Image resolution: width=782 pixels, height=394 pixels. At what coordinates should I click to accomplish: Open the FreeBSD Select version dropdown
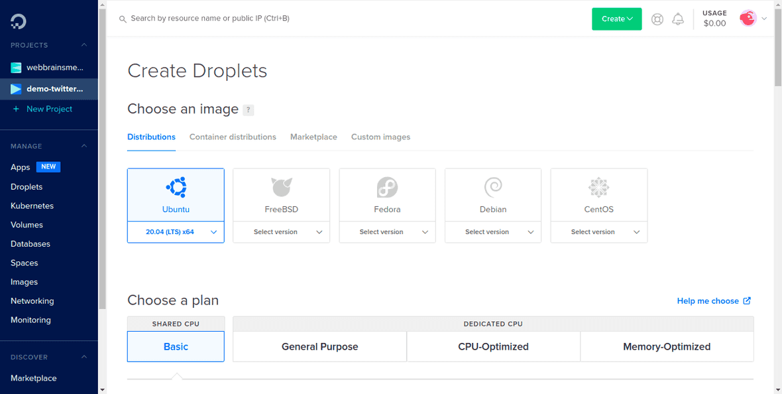(281, 232)
